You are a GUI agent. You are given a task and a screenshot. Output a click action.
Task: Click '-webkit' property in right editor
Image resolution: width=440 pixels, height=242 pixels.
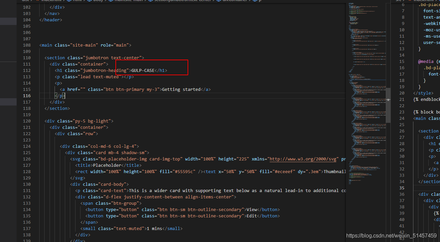point(432,24)
